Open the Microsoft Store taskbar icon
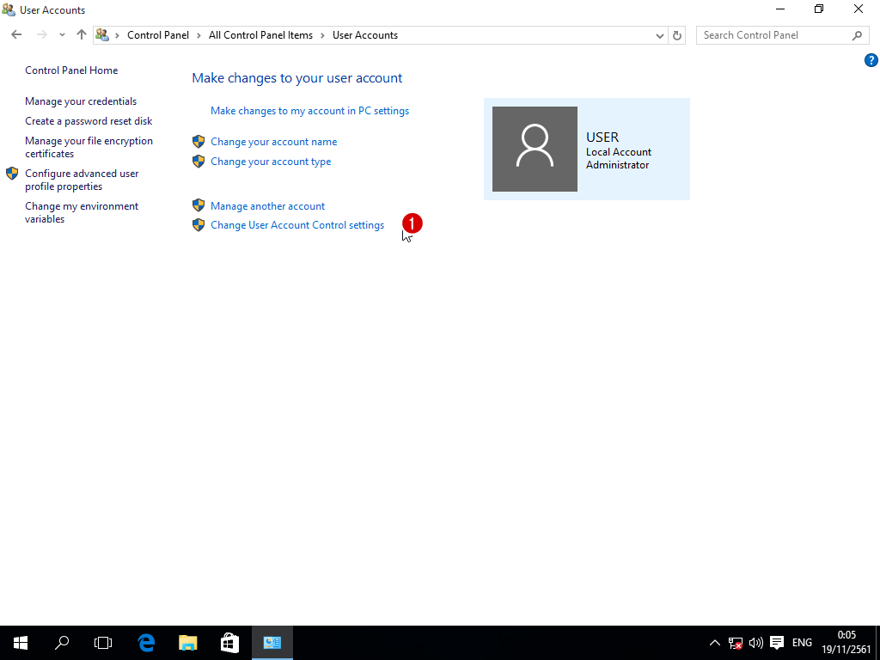 click(229, 642)
